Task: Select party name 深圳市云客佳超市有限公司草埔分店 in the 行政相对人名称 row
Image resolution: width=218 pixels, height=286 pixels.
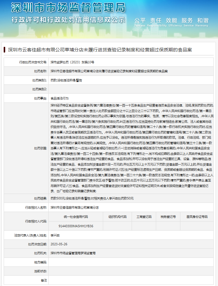Action: (x=74, y=208)
